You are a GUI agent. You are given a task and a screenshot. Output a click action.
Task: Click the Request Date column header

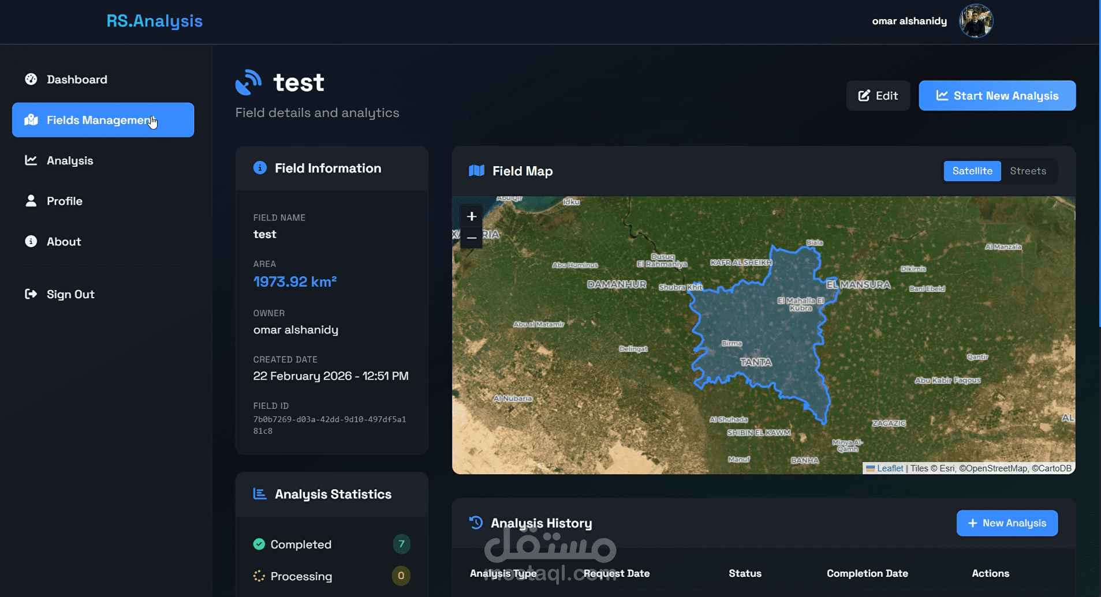pyautogui.click(x=617, y=573)
